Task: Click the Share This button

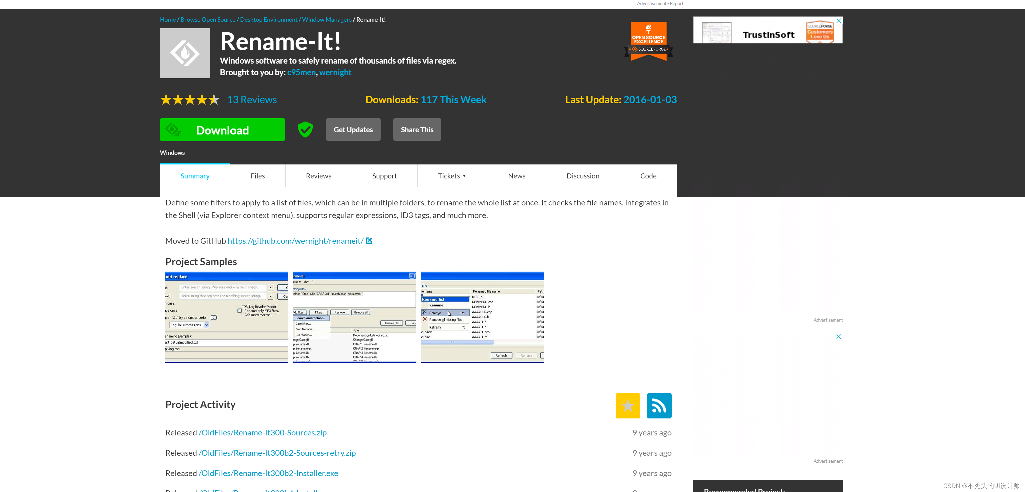Action: (417, 129)
